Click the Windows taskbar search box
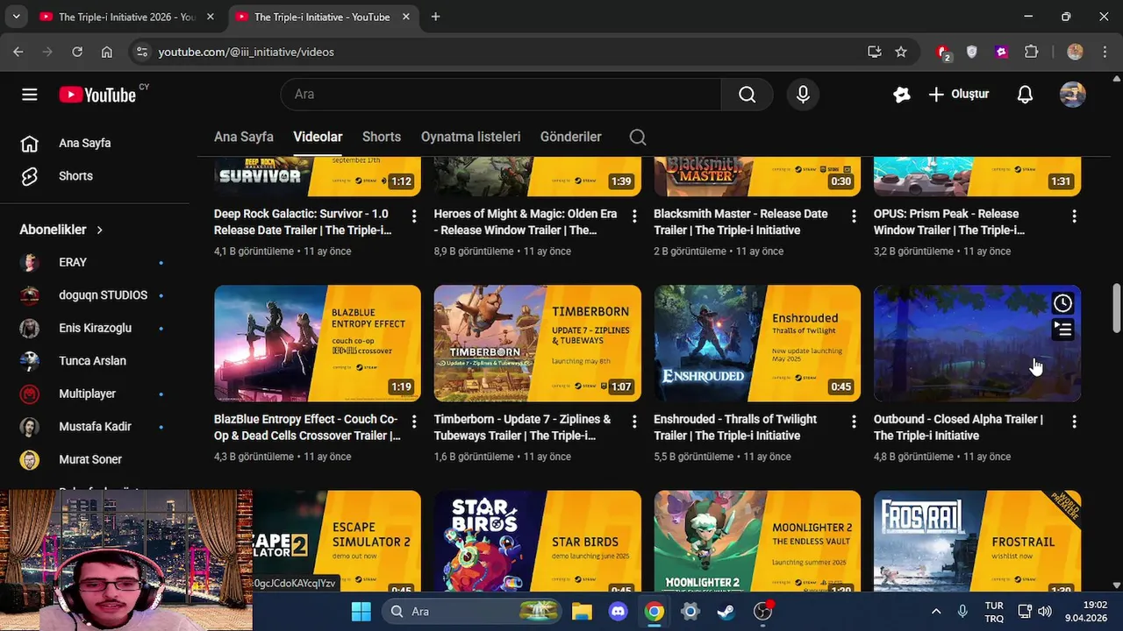The width and height of the screenshot is (1123, 631). point(473,611)
